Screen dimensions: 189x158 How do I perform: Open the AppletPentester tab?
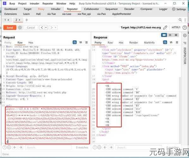pos(121,14)
